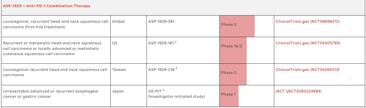The height and width of the screenshot is (108, 366).
Task: Open ClinicalTrials.gov link for NCT04305795
Action: coord(308,43)
